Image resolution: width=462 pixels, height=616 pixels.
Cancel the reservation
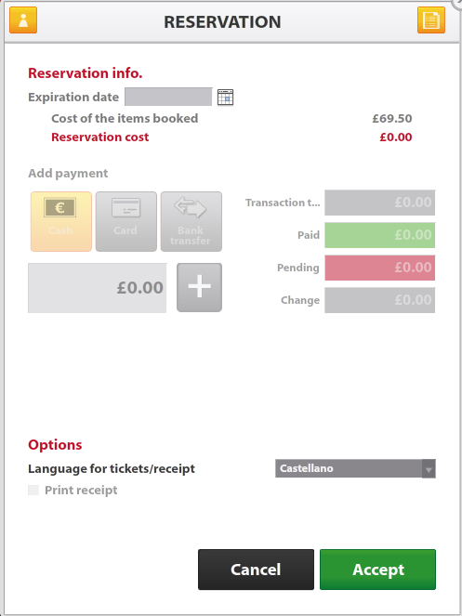click(256, 570)
